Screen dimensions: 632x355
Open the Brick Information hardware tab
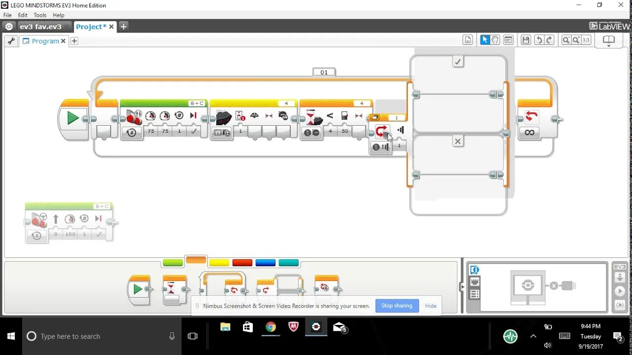point(474,270)
